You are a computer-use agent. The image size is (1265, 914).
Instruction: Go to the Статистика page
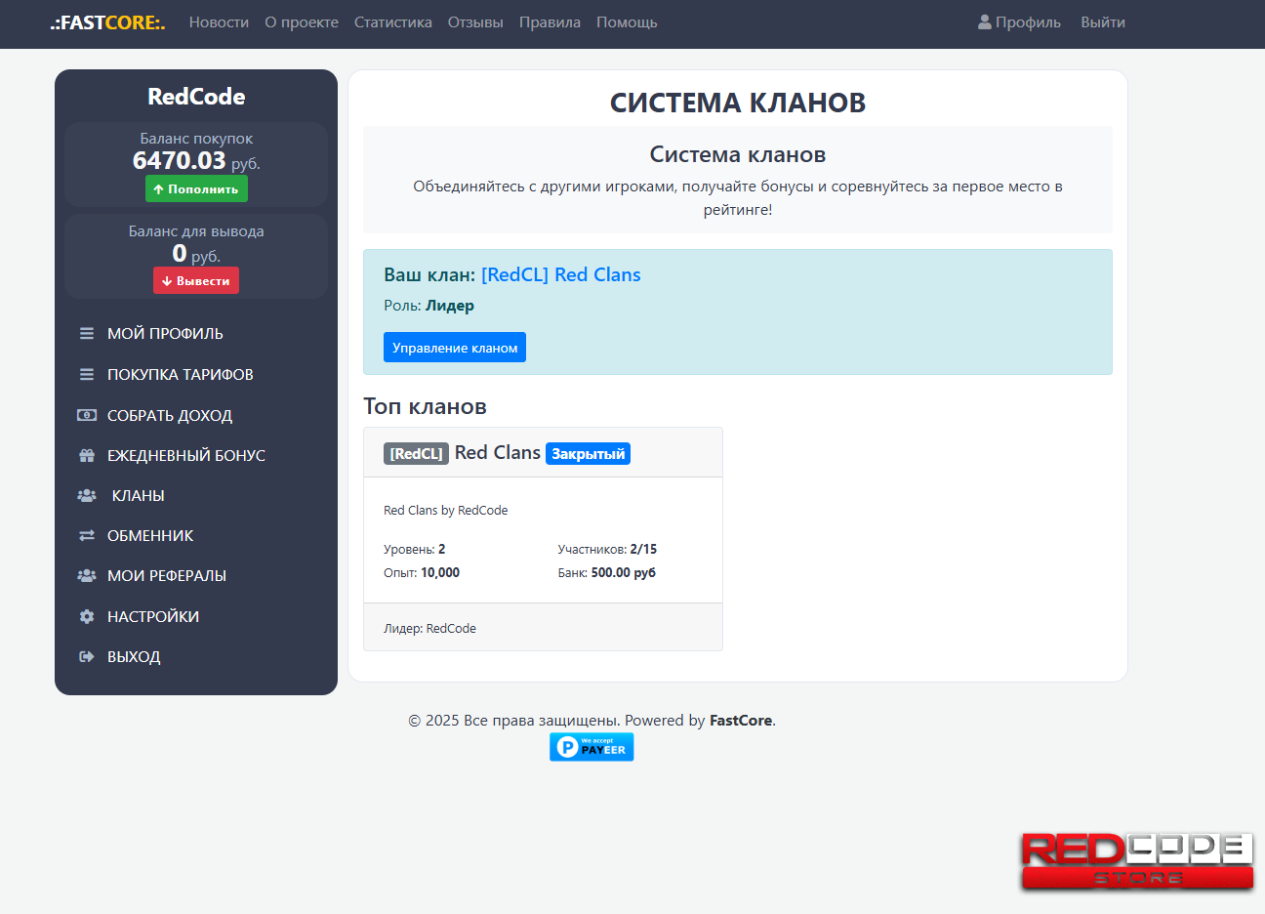click(392, 22)
